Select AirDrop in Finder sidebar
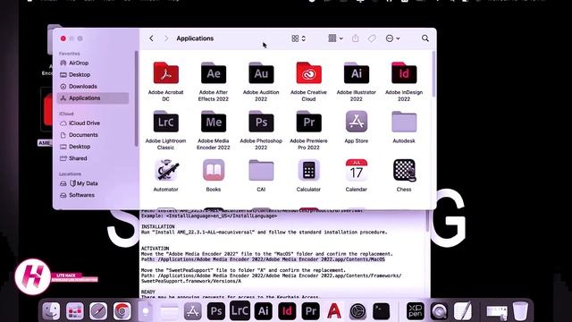 tap(93, 63)
